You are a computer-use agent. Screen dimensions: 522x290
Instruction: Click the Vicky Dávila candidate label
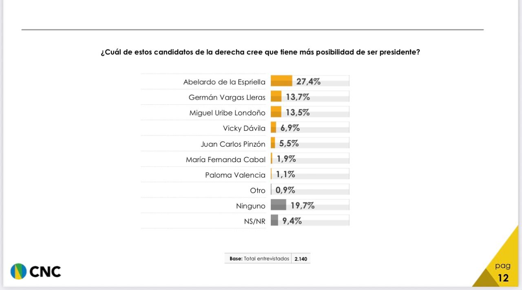[x=244, y=129]
